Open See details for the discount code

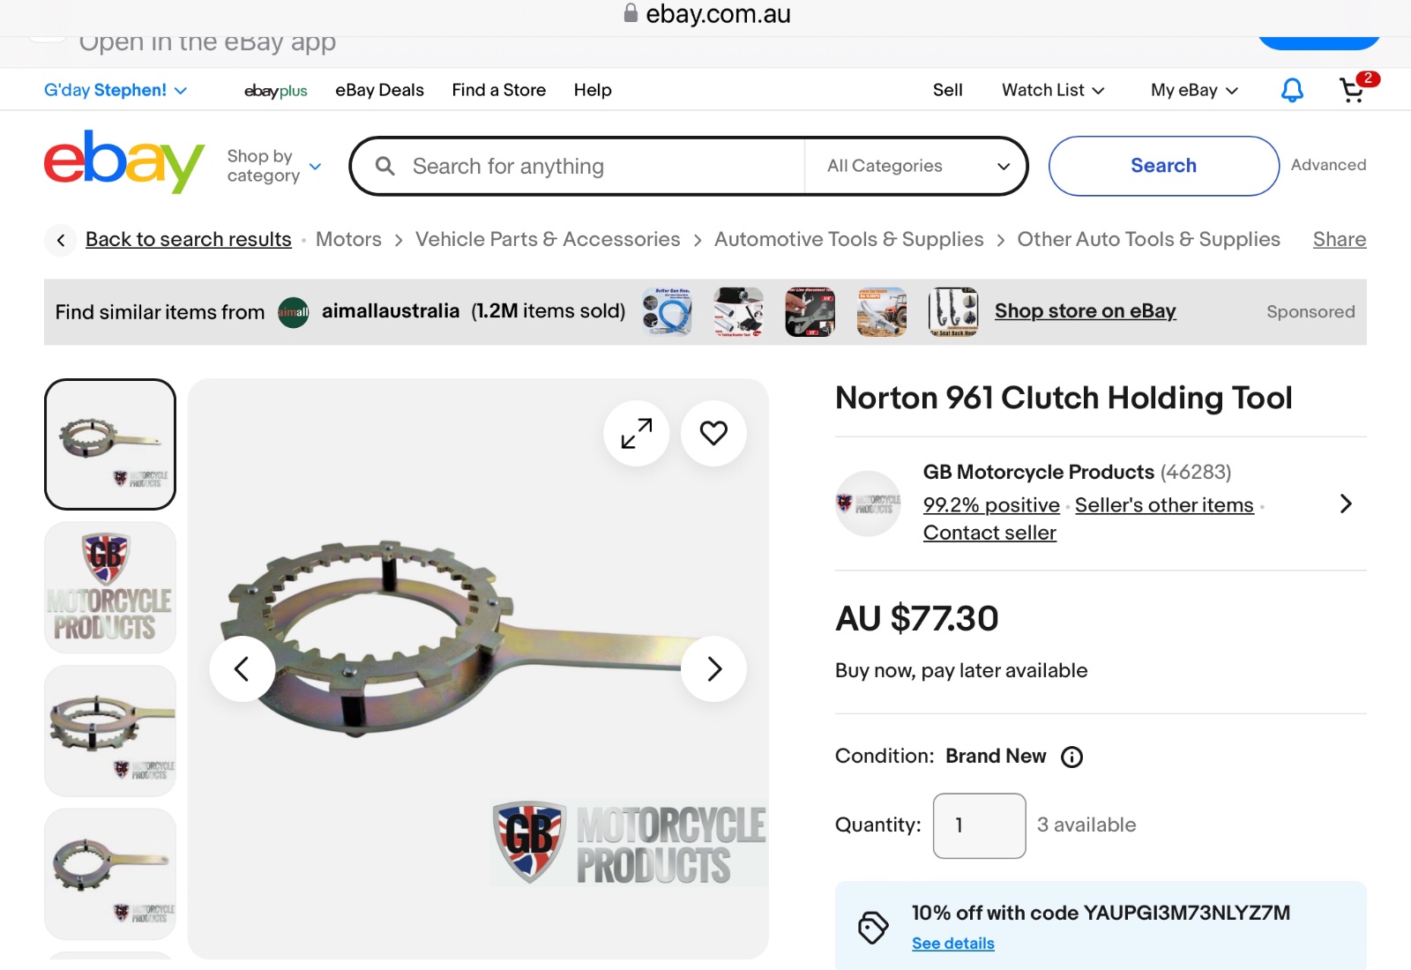[952, 944]
